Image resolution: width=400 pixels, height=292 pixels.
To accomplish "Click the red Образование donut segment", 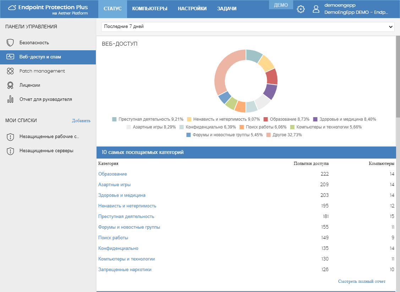I will (272, 76).
